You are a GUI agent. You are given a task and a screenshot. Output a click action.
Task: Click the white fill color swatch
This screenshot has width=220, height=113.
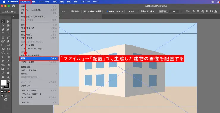[x=4, y=83]
